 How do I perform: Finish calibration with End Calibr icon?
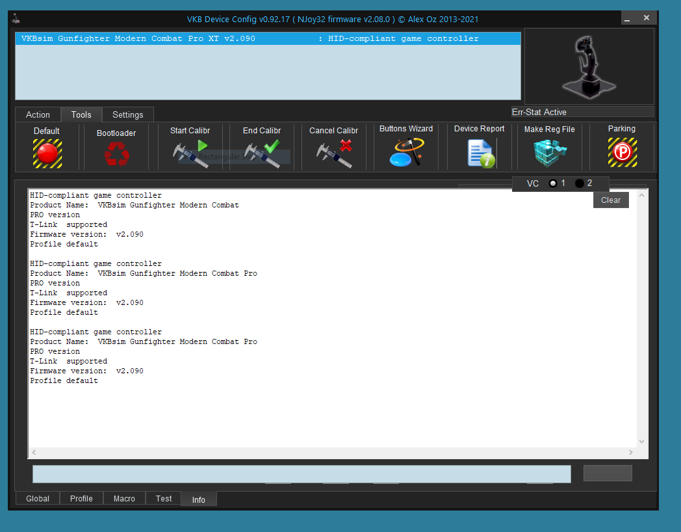point(262,153)
